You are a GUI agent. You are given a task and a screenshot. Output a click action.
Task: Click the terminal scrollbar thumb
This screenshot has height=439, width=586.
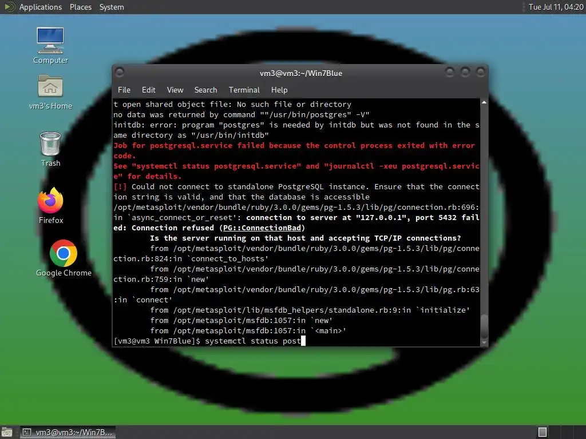point(484,326)
